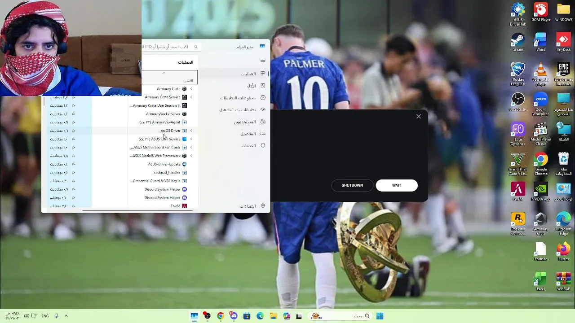This screenshot has height=323, width=575.
Task: Open Excel desktop shortcut
Action: tap(541, 282)
